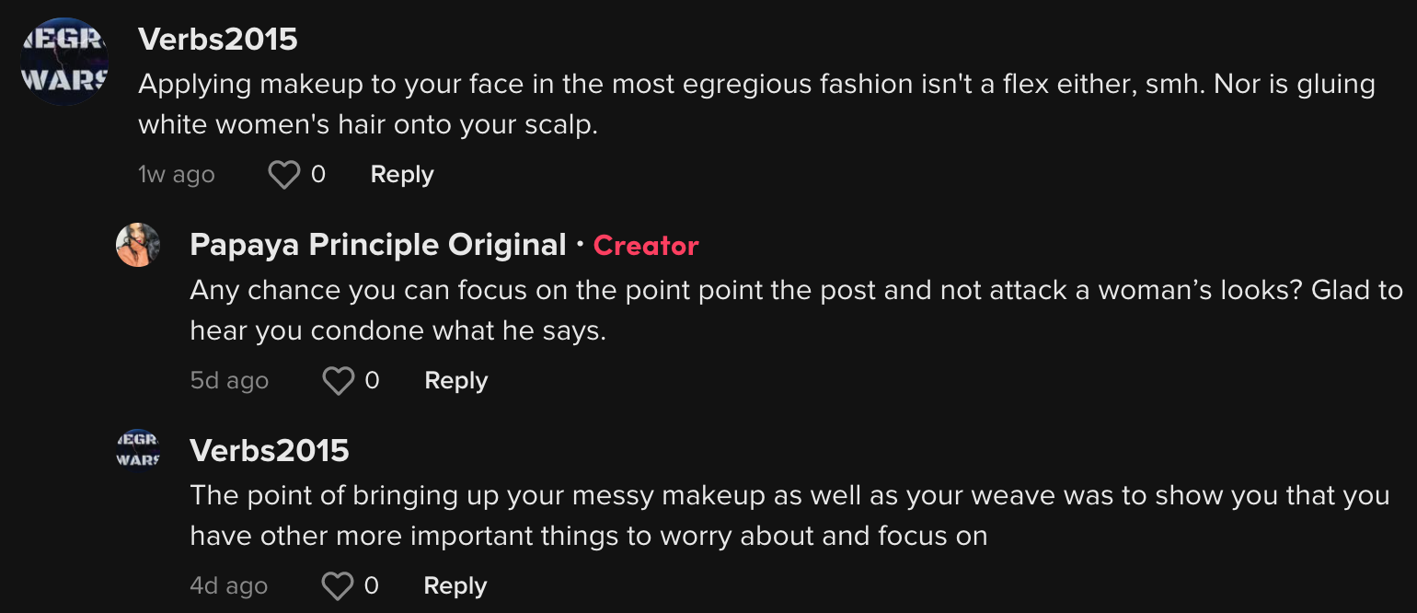Select the reply text about messy makeup

[x=789, y=515]
